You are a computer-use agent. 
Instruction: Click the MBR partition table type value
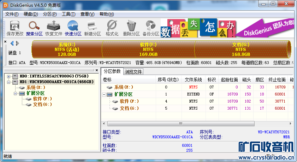(287, 137)
